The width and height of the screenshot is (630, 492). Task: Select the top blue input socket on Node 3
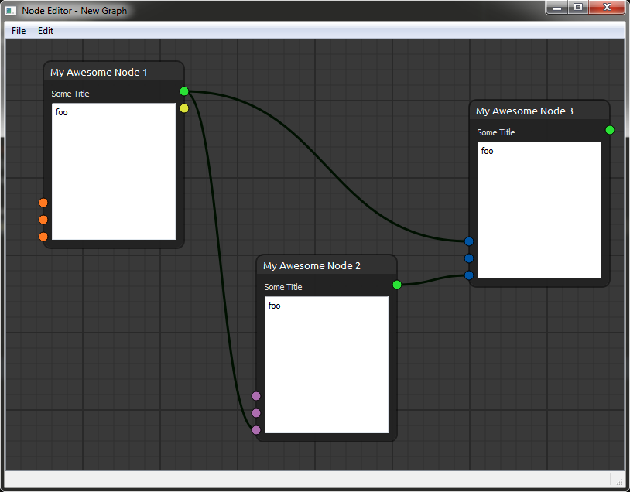pos(469,241)
